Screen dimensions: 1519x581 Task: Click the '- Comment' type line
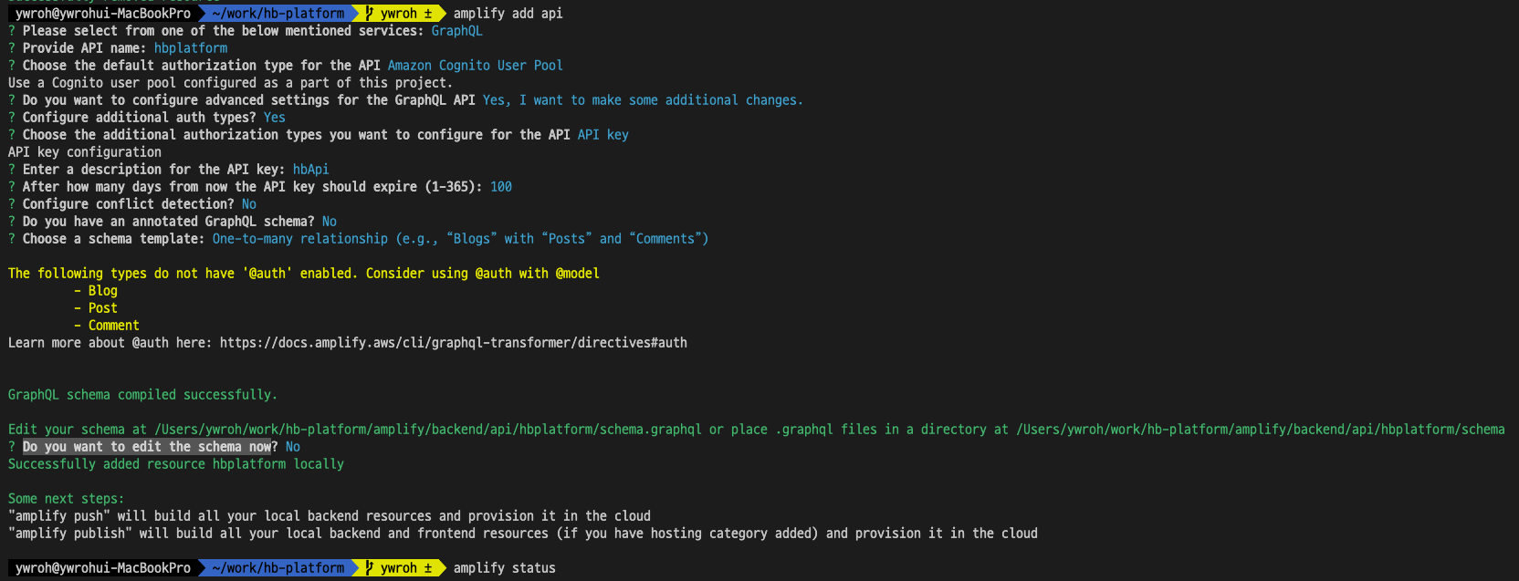(107, 326)
